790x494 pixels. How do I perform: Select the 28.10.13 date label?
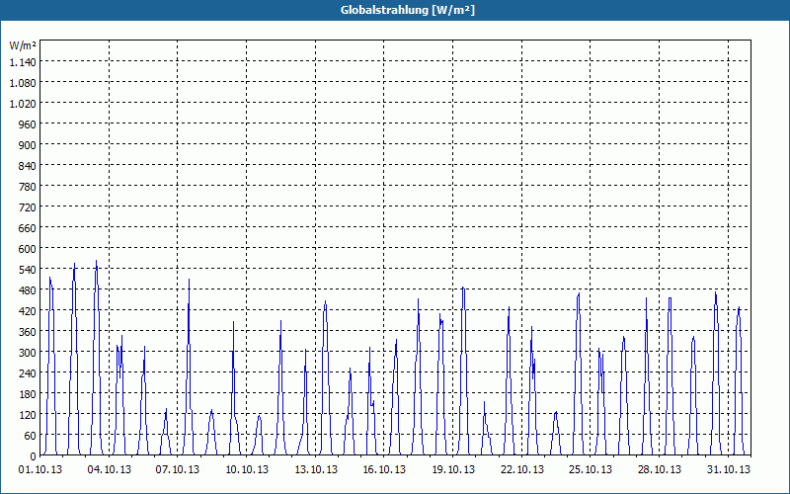[x=659, y=470]
